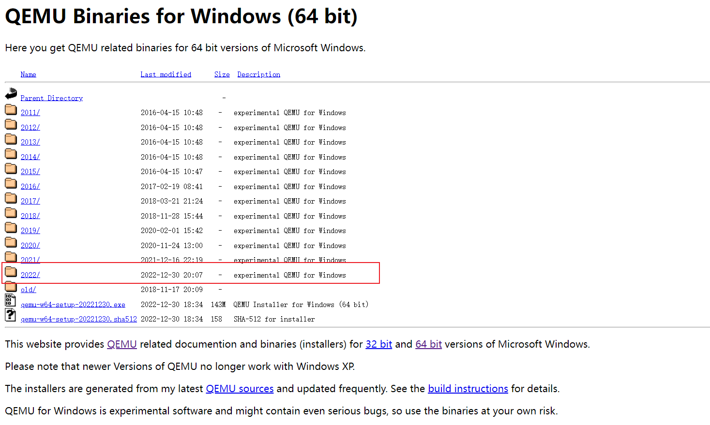Click the folder icon next to 2020/
Screen dimensions: 710x425
pyautogui.click(x=11, y=242)
